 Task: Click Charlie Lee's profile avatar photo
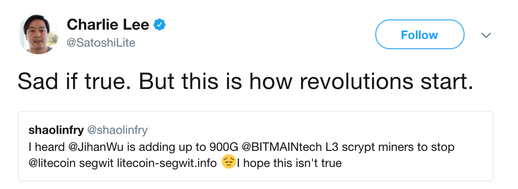[x=38, y=34]
